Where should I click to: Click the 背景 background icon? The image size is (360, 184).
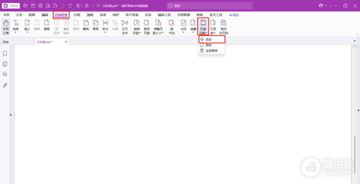[193, 23]
